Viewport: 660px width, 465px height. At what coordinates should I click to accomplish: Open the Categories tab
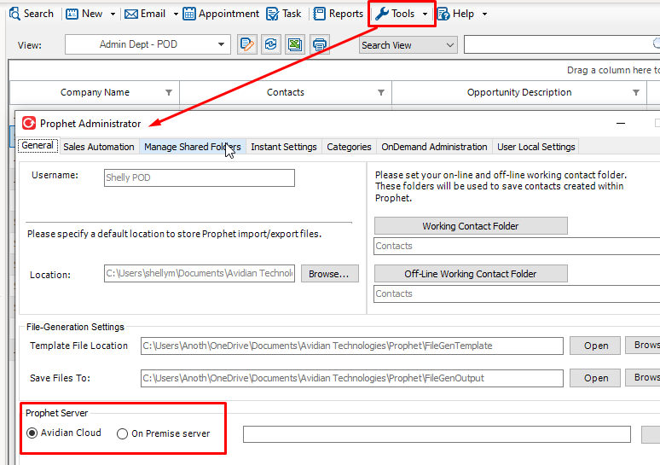pos(349,147)
